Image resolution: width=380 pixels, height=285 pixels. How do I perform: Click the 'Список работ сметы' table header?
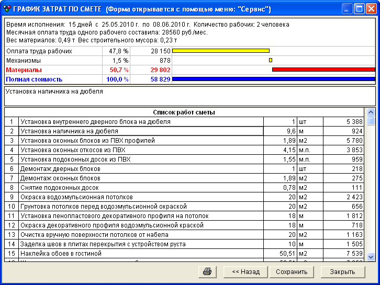(184, 112)
